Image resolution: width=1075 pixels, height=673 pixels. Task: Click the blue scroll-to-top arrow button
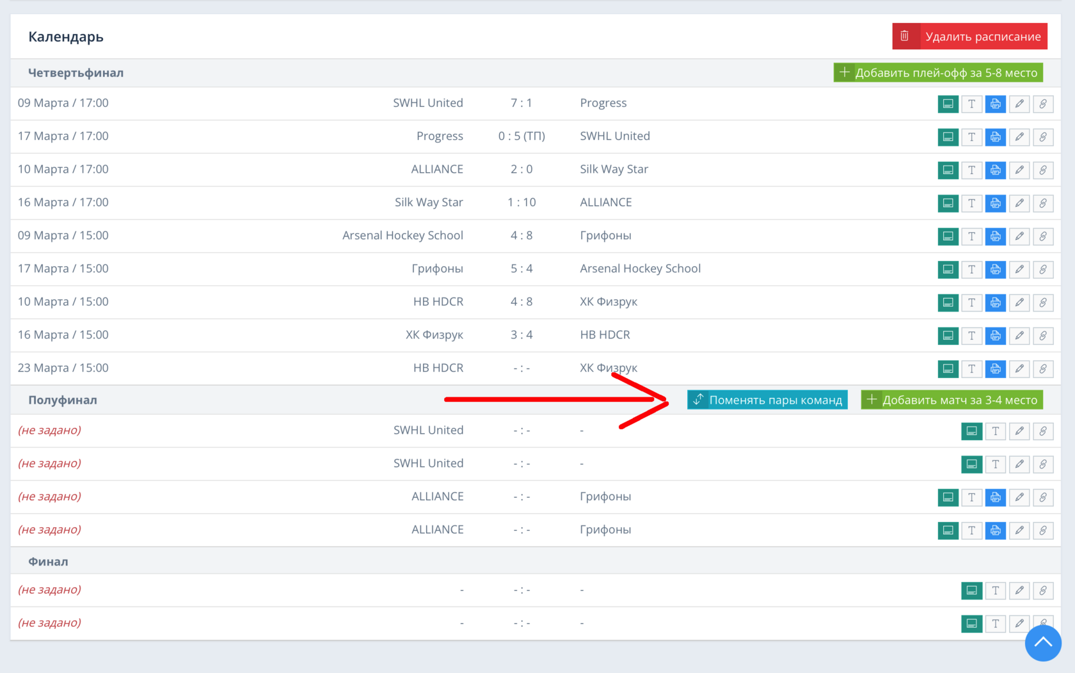click(1043, 643)
